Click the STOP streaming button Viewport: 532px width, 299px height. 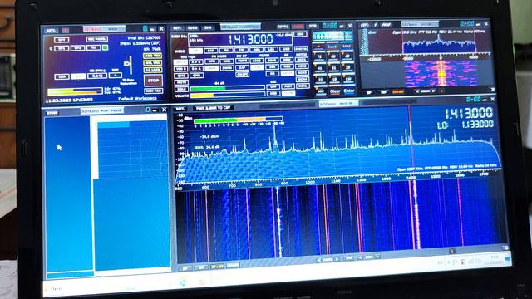[x=153, y=81]
